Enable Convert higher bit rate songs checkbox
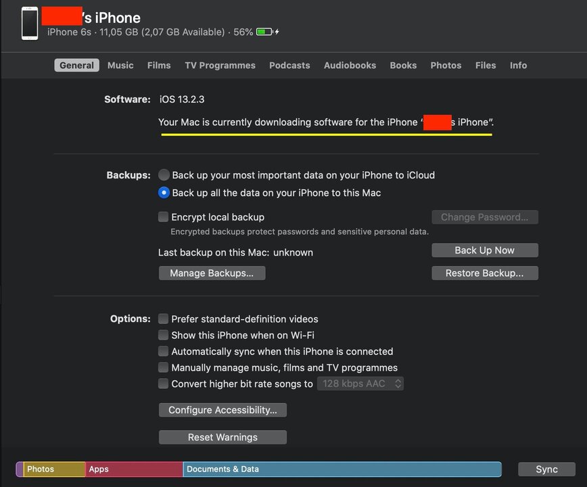The image size is (587, 487). [163, 384]
